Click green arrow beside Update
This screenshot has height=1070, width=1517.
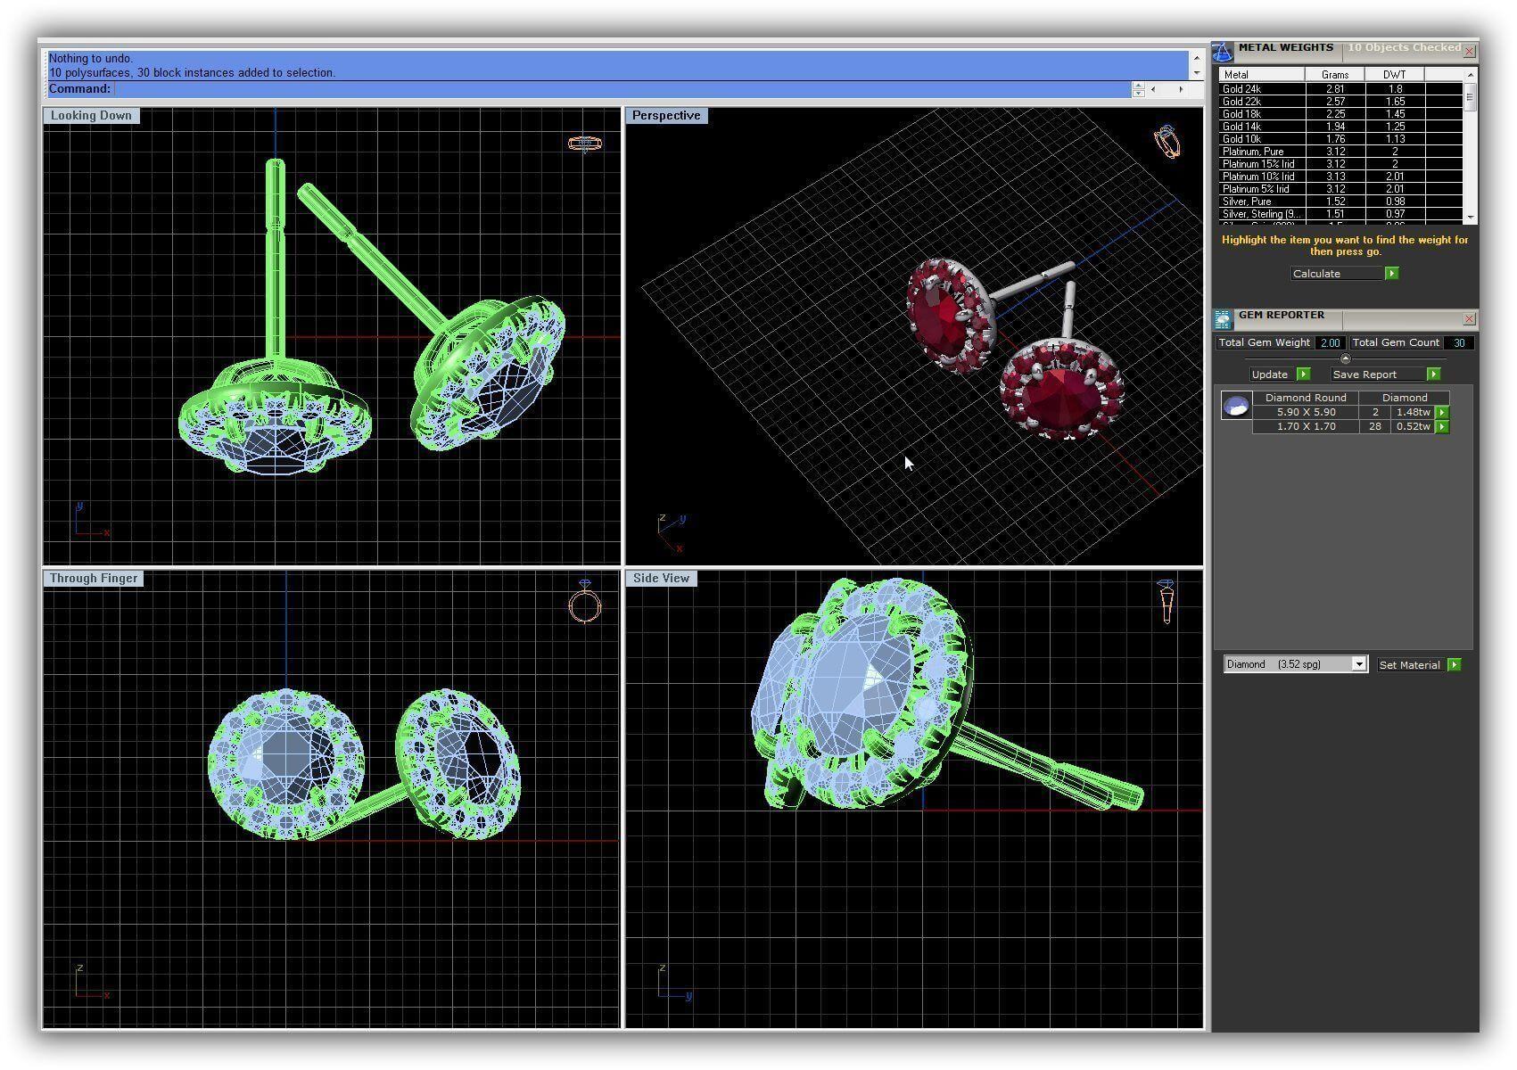(1303, 374)
